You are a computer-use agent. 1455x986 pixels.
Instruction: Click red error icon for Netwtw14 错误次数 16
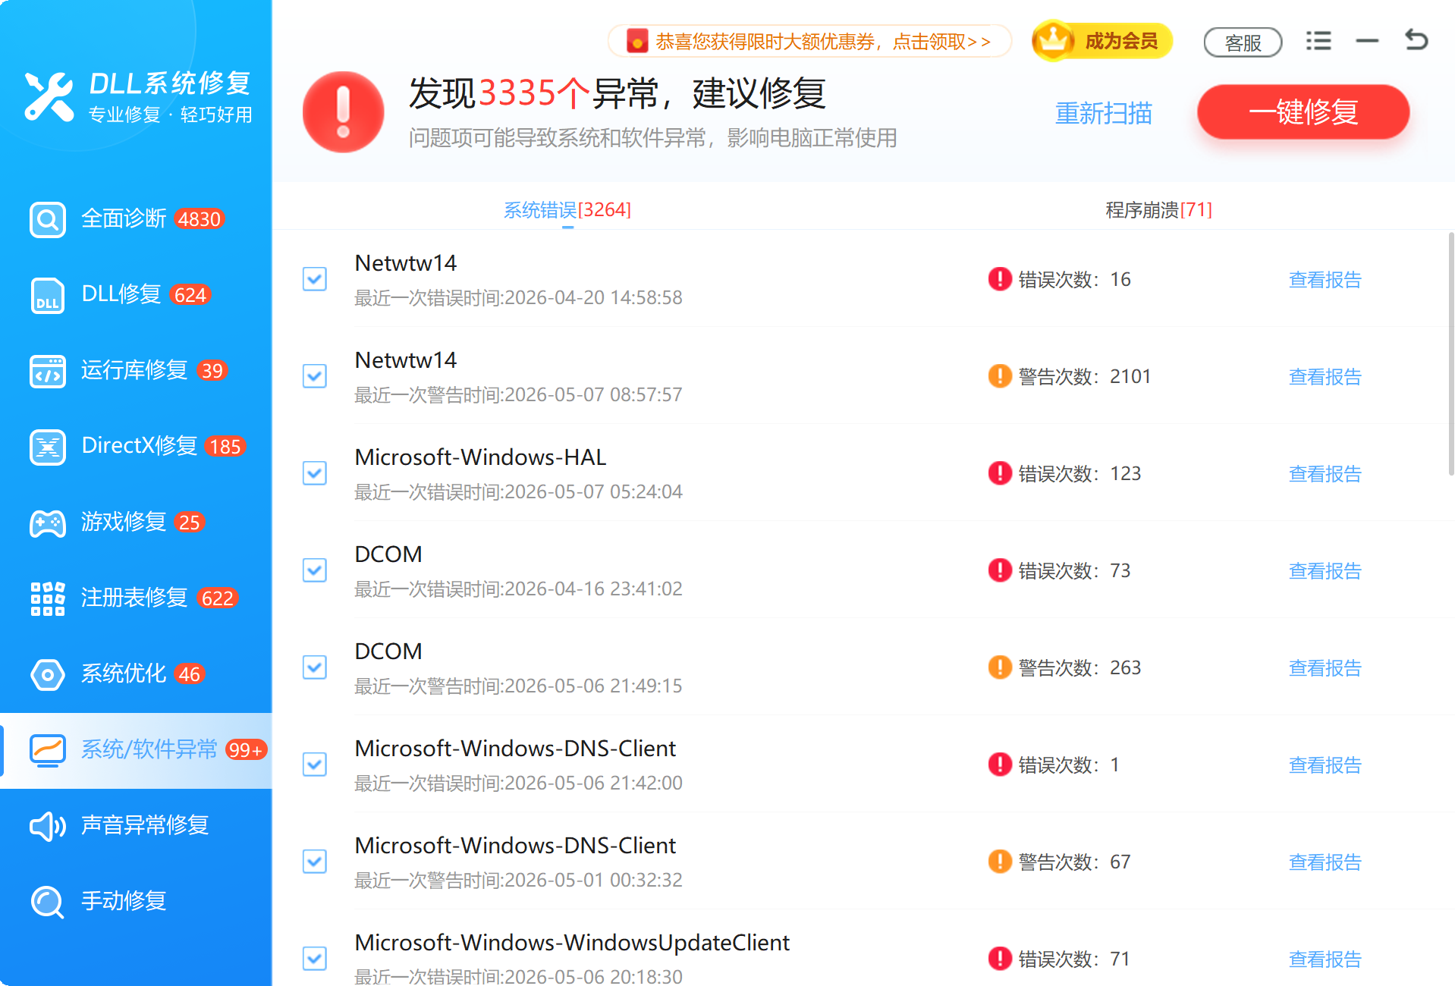(x=1000, y=279)
